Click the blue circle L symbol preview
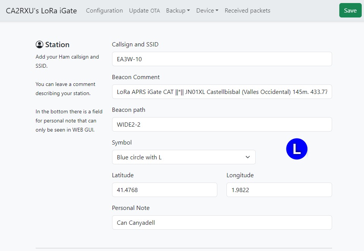 (x=297, y=149)
